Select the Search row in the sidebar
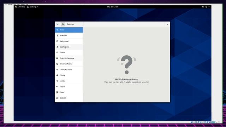The image size is (226, 127). coord(69,53)
